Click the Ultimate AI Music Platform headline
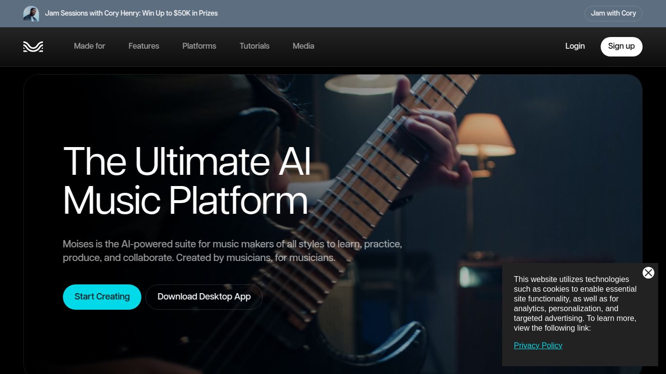Image resolution: width=666 pixels, height=374 pixels. coord(187,180)
